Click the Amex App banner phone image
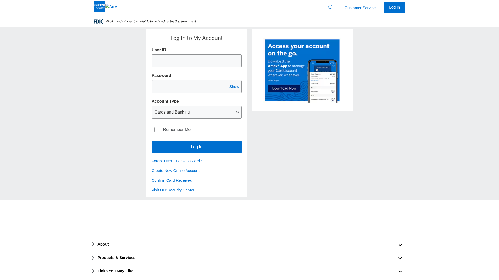Viewport: 499px width, 280px height. click(x=323, y=81)
